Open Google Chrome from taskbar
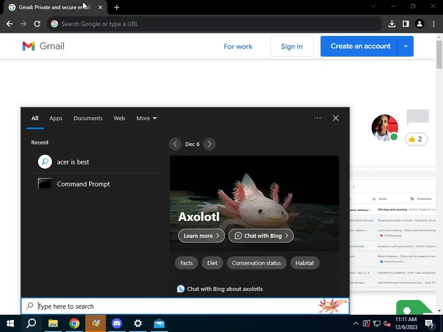 (x=74, y=323)
